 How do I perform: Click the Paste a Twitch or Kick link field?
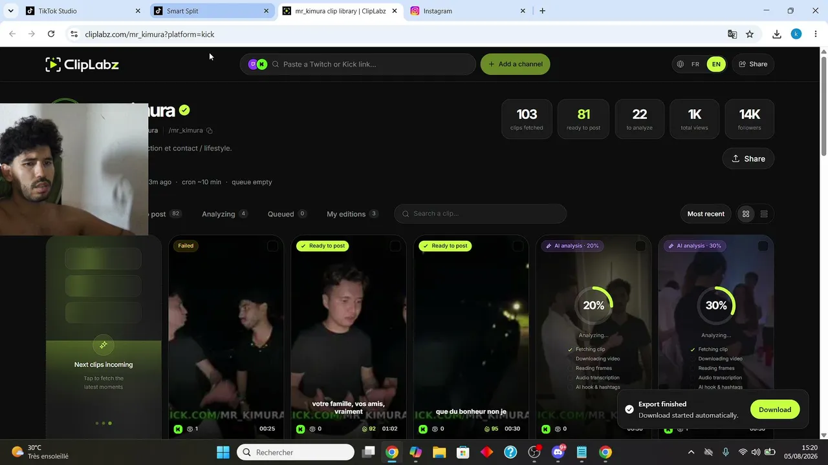(x=358, y=64)
